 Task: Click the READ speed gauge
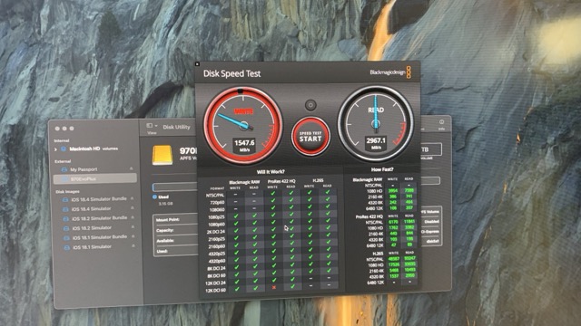[375, 124]
